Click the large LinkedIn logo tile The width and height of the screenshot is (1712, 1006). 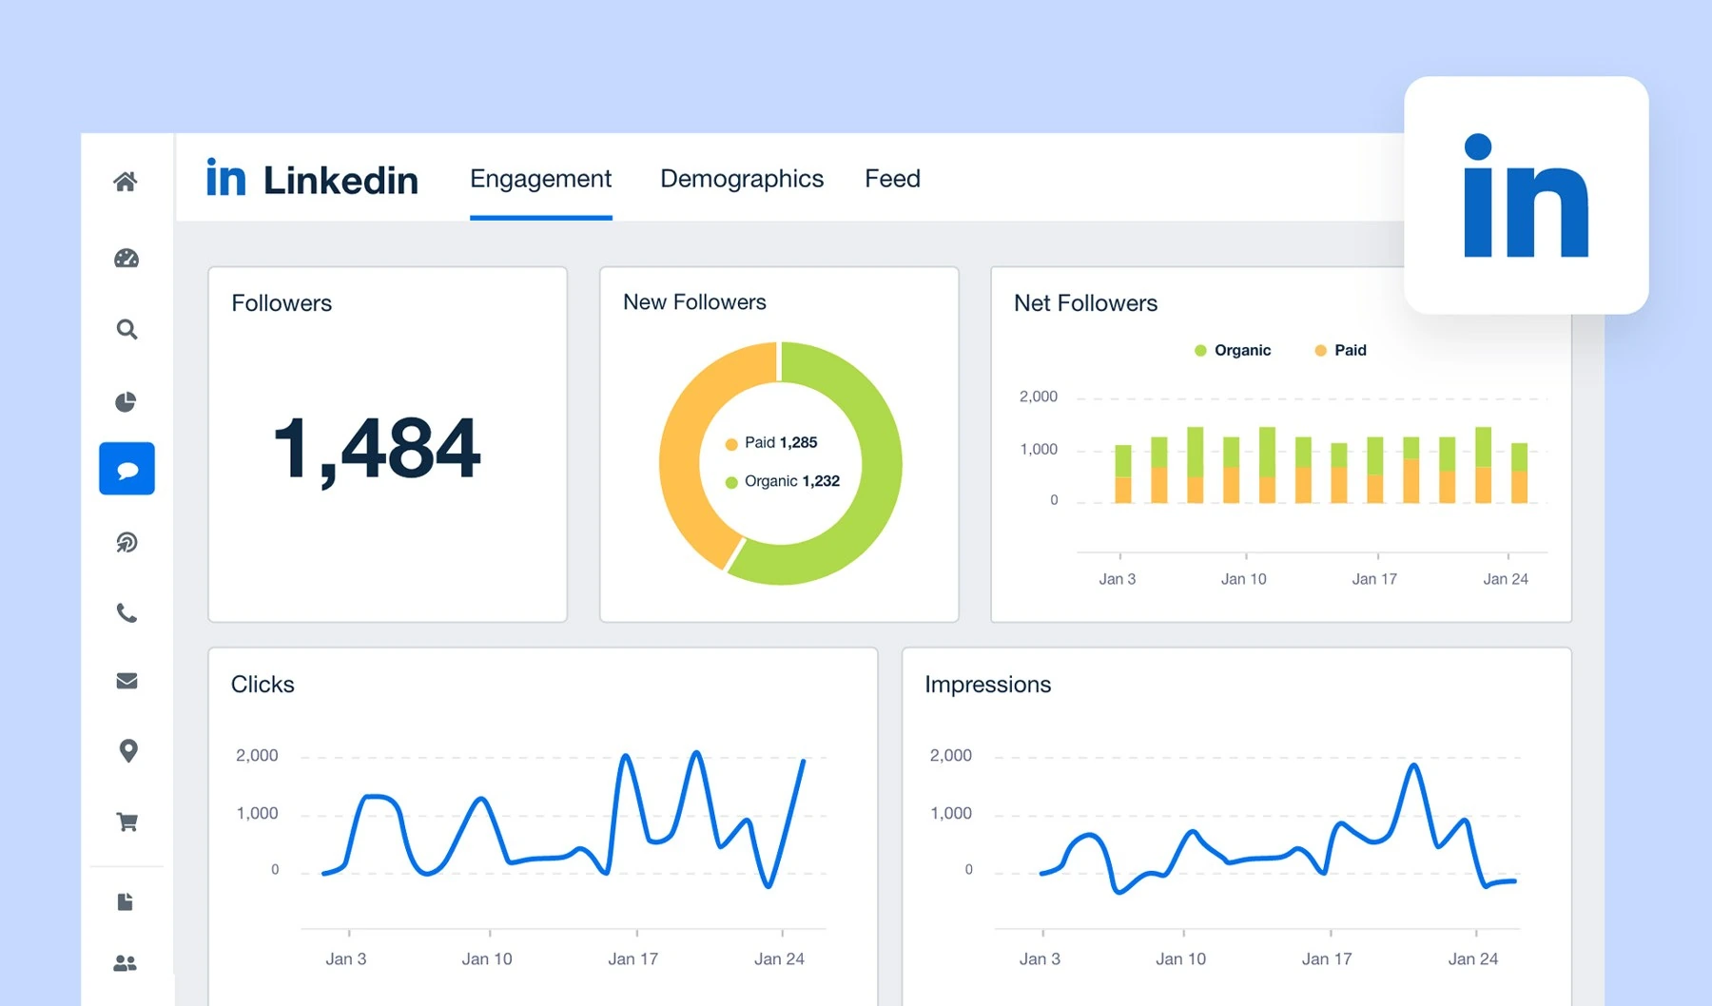pos(1526,195)
